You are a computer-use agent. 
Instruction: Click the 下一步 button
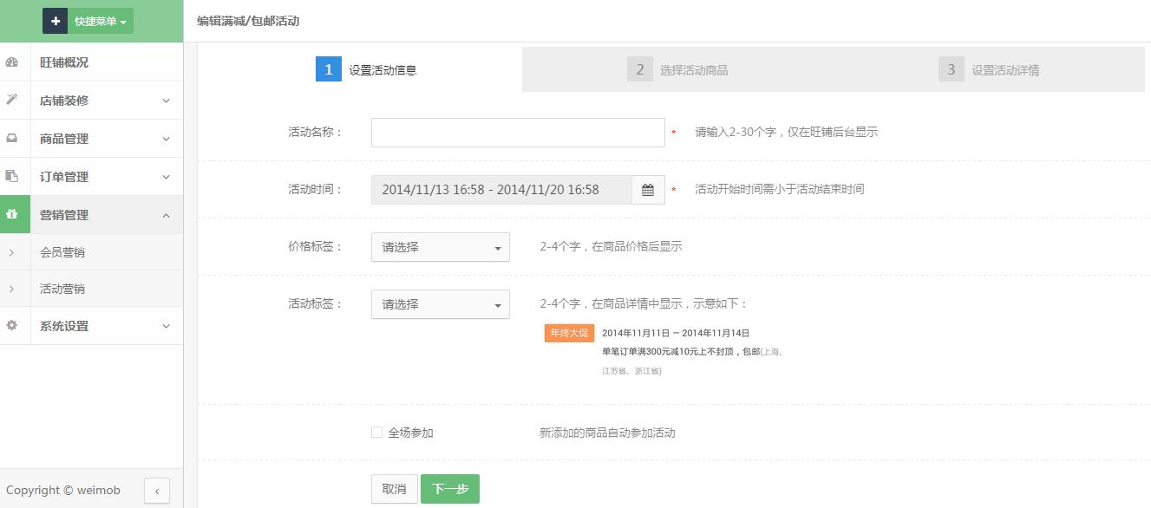pyautogui.click(x=449, y=489)
